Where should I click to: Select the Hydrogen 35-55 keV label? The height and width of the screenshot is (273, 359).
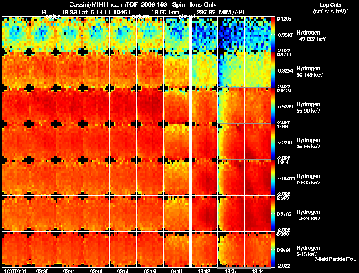(308, 143)
